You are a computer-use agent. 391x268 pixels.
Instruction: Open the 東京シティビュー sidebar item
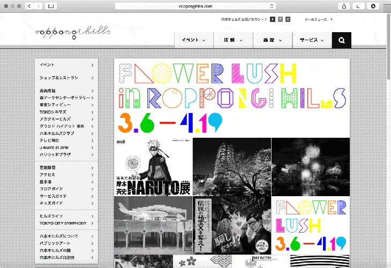[x=66, y=105]
